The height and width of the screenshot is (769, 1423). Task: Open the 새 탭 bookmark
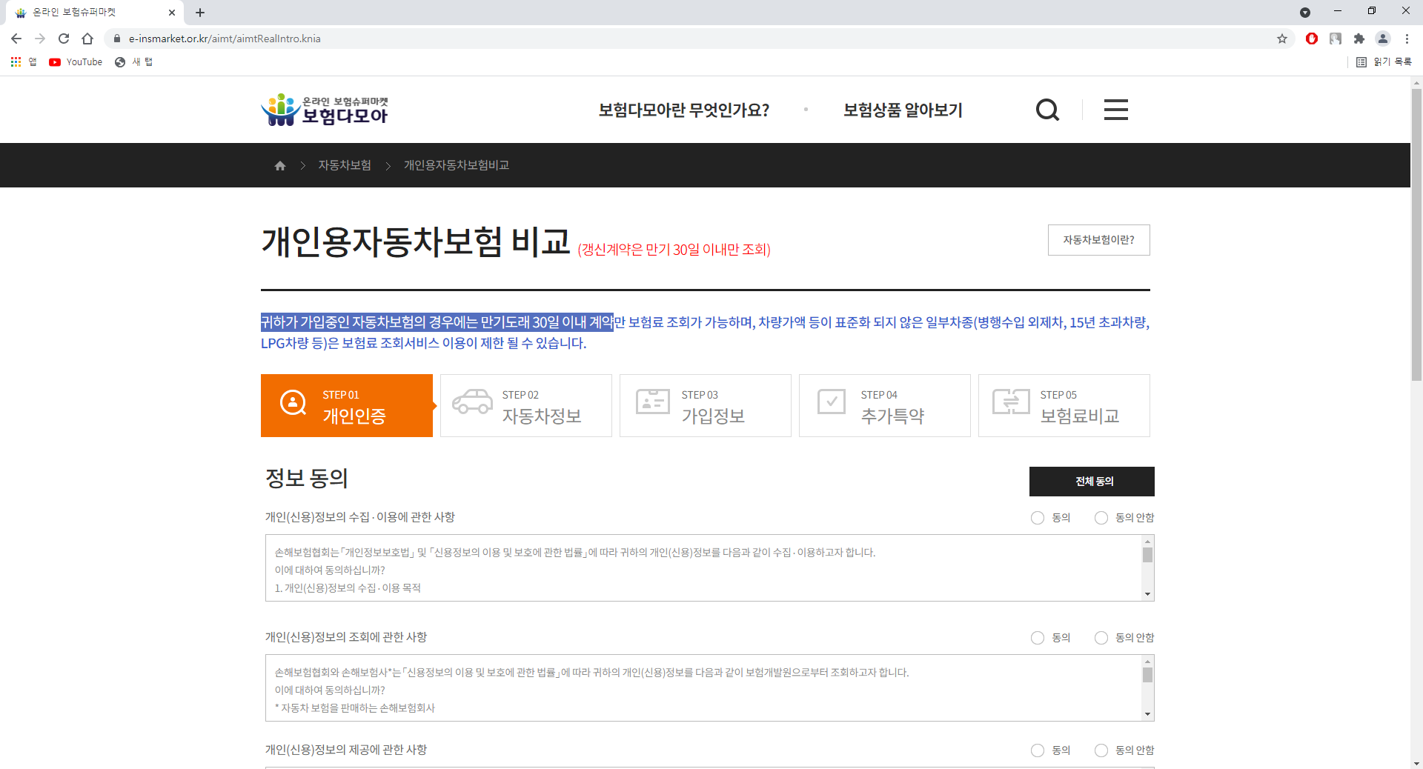(134, 62)
